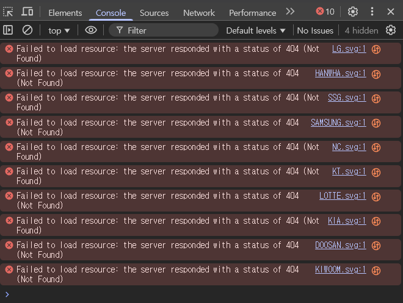Viewport: 403px width, 303px height.
Task: Click the No Issues button
Action: pos(315,30)
